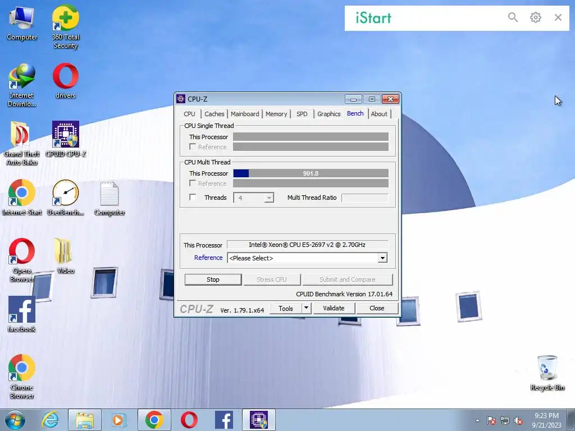Launch Opera Browser desktop shortcut
Screen dimensions: 575x431
coord(22,260)
